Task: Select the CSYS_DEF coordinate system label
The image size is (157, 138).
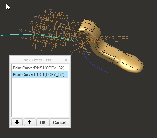Action: 114,39
